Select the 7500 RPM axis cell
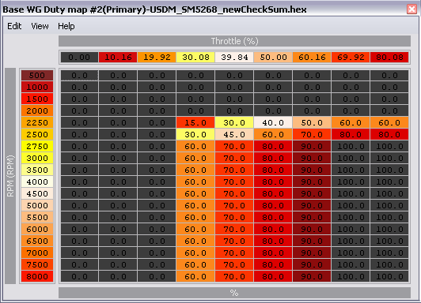The image size is (421, 303). [x=37, y=264]
